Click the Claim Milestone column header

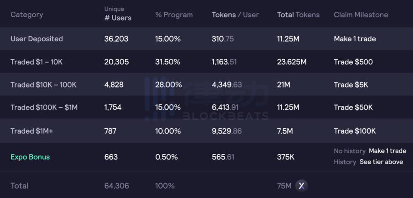click(x=361, y=15)
